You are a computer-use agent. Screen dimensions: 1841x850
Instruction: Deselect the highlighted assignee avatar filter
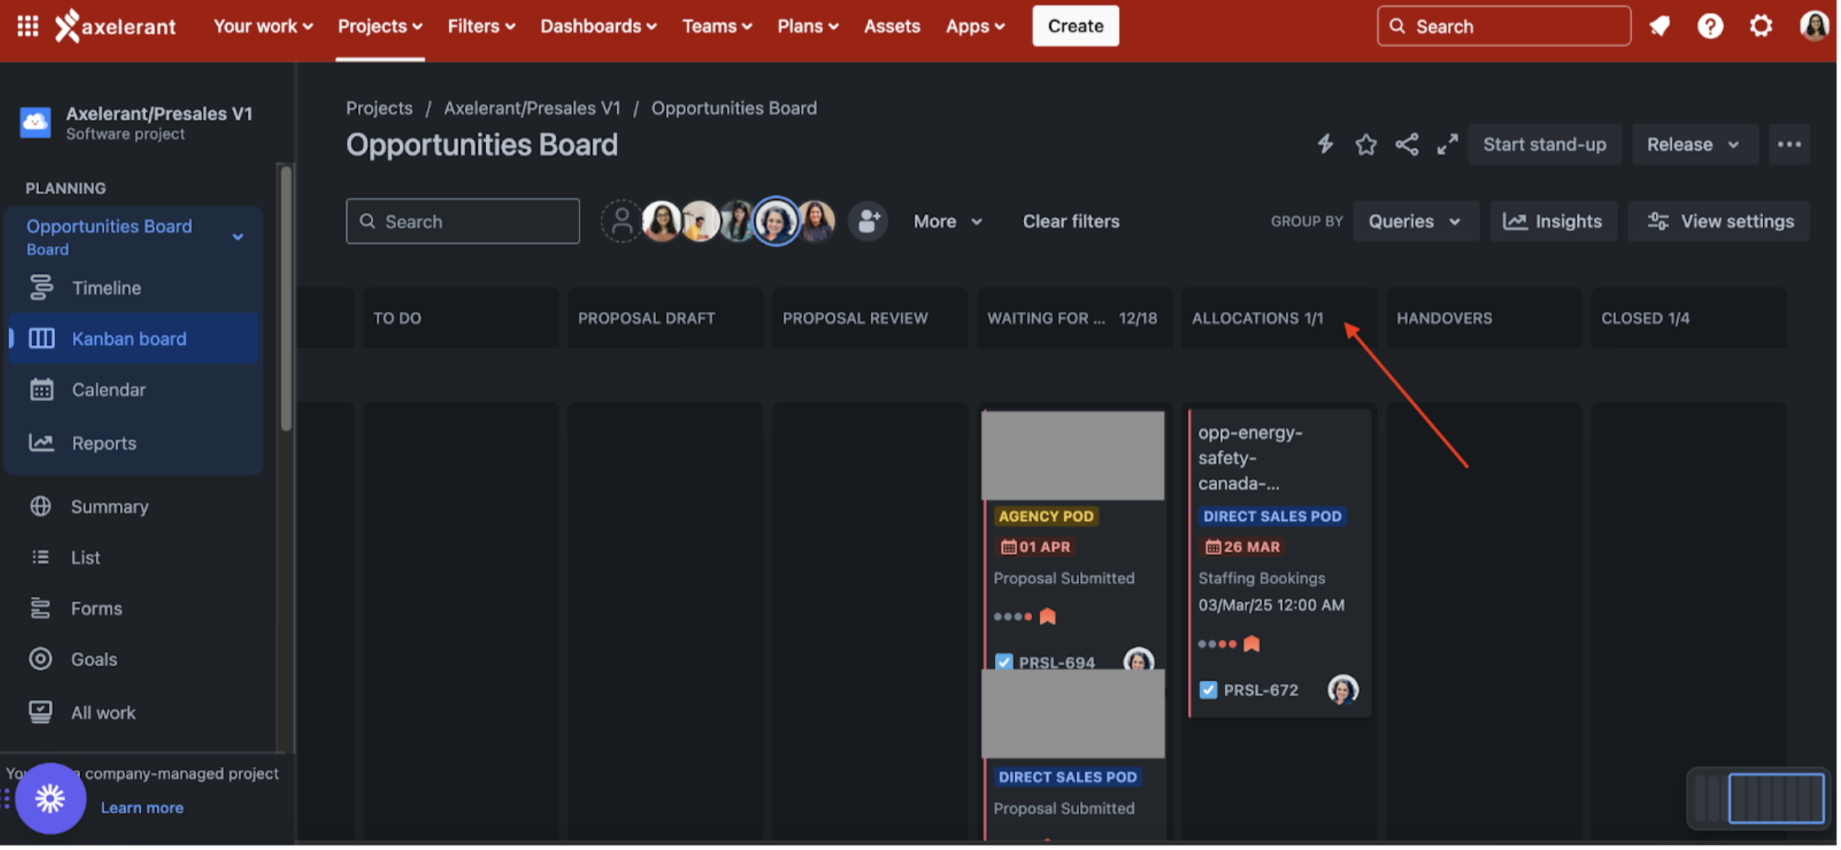coord(777,221)
